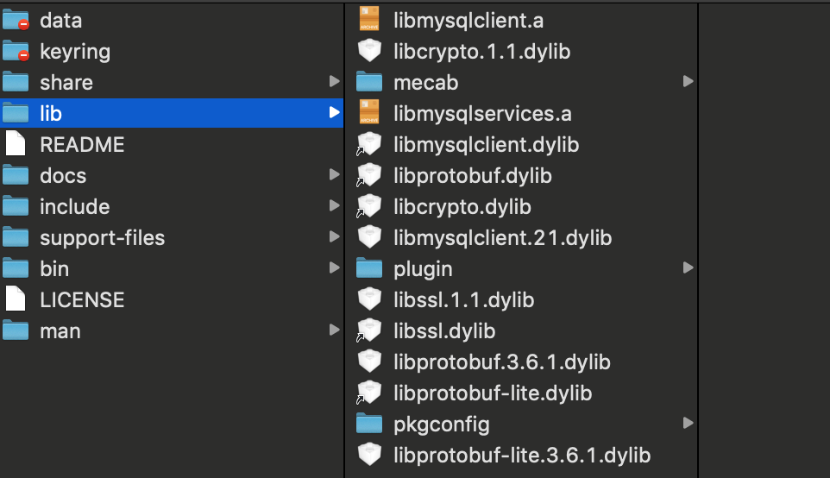Expand the share folder arrow

coord(334,81)
